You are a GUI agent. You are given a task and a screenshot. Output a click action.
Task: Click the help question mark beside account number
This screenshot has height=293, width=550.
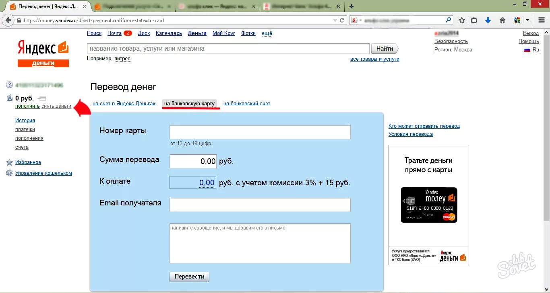click(x=10, y=85)
